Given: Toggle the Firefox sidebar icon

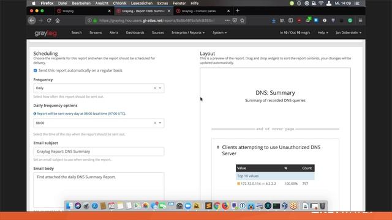Looking at the screenshot, I should coord(290,21).
